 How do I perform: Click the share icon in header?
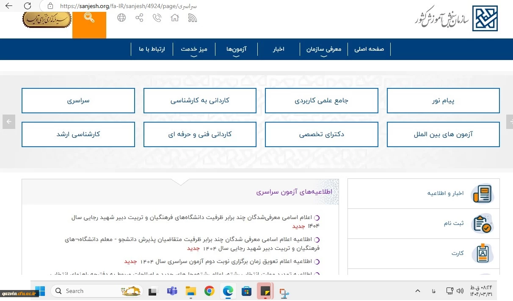(x=139, y=18)
